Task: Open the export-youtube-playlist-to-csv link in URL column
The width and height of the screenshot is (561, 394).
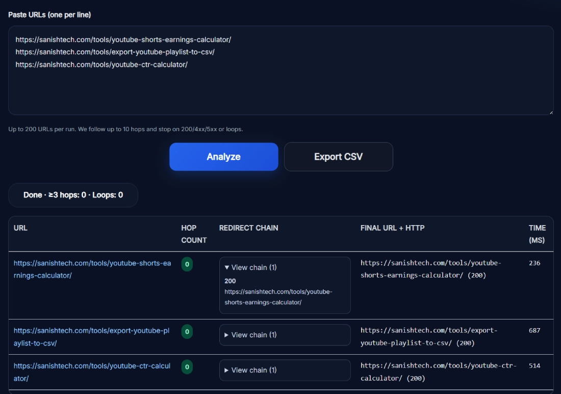Action: coord(91,331)
